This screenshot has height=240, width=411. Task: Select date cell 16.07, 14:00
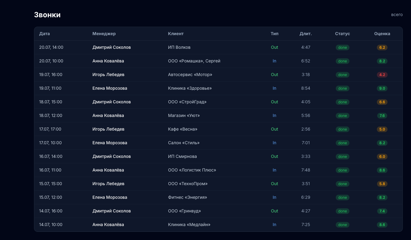[51, 156]
